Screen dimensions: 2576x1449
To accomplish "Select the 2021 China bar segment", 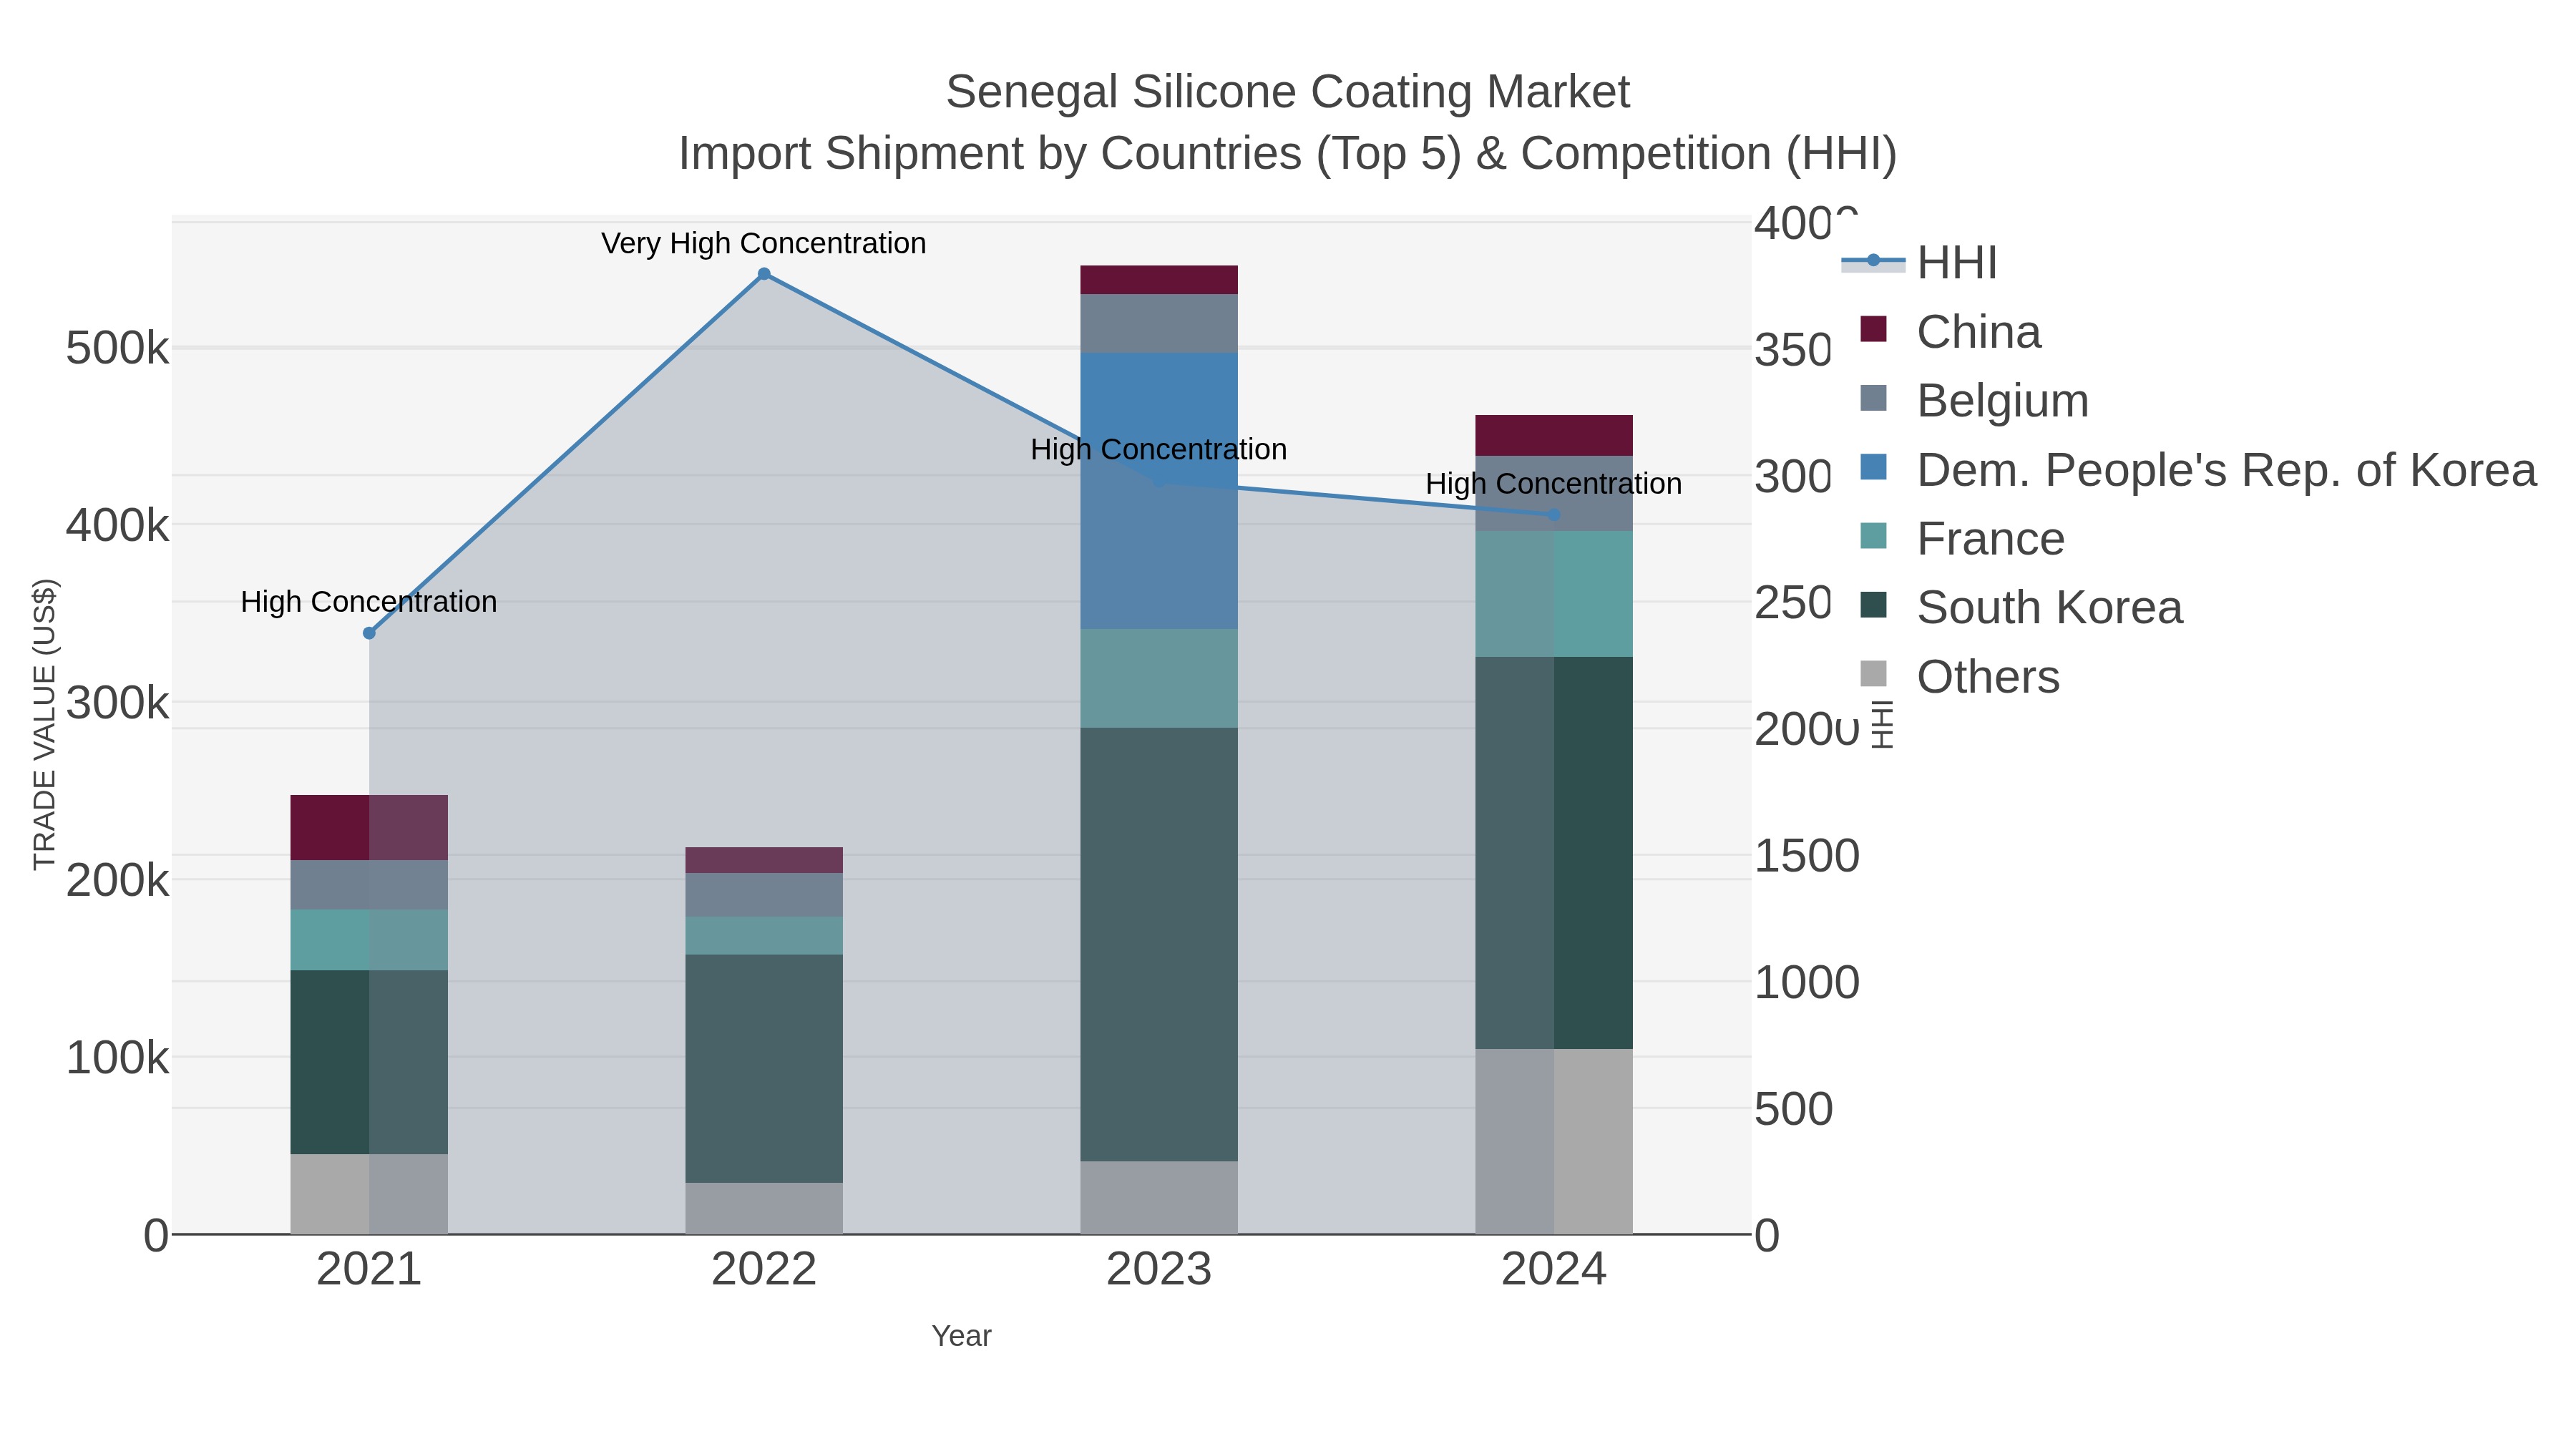I will (x=369, y=828).
